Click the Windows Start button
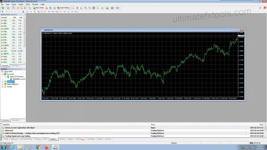 [x=4, y=147]
